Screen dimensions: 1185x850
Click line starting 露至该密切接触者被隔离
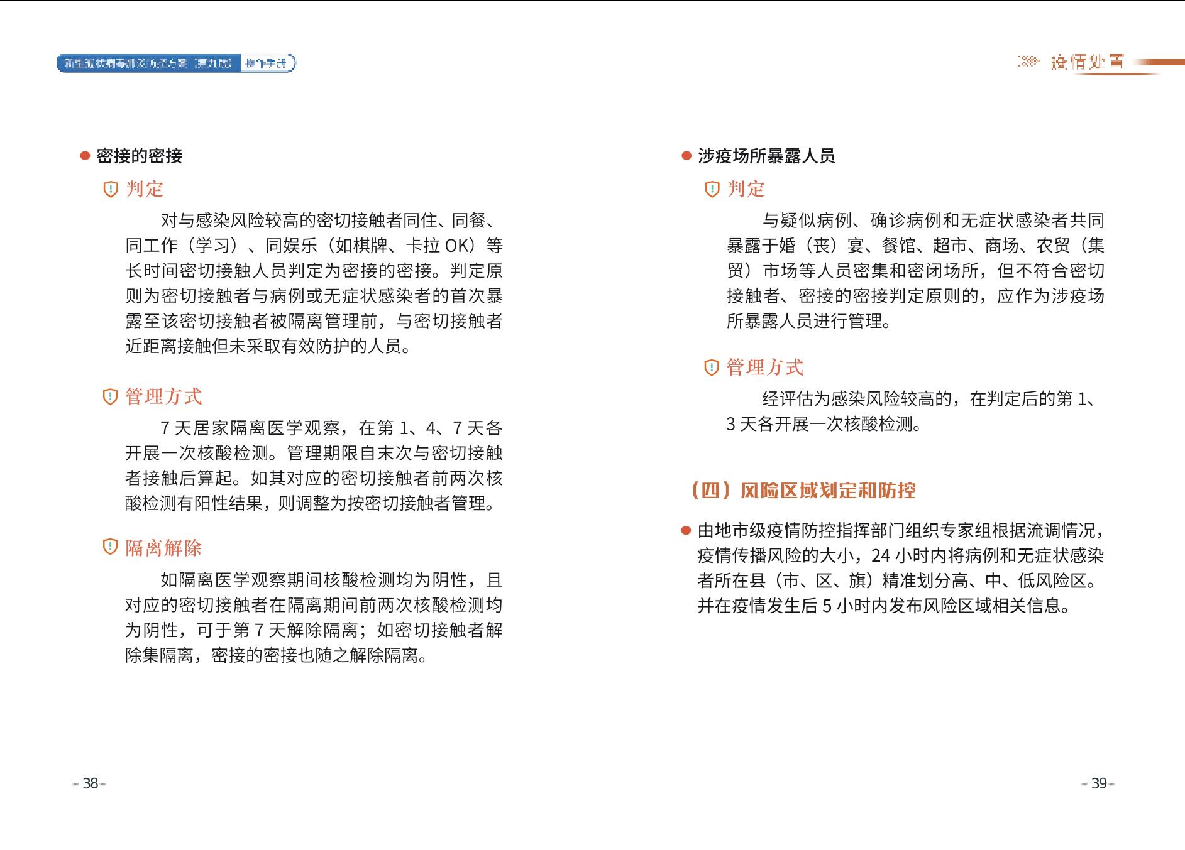pos(314,321)
